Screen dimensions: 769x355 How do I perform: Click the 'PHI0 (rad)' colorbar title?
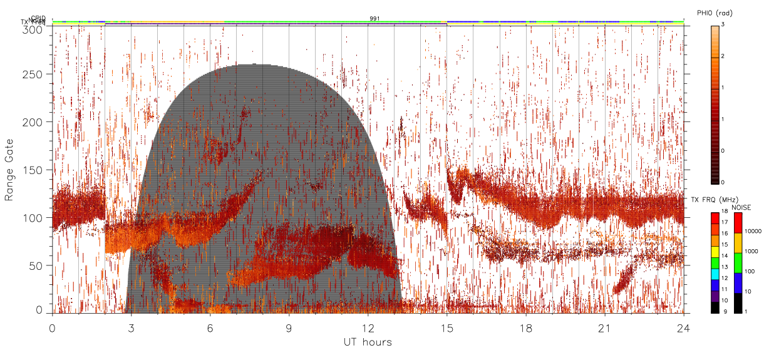pos(715,13)
